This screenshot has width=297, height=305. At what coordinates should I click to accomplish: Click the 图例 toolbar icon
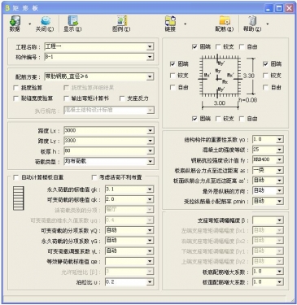coord(122,21)
